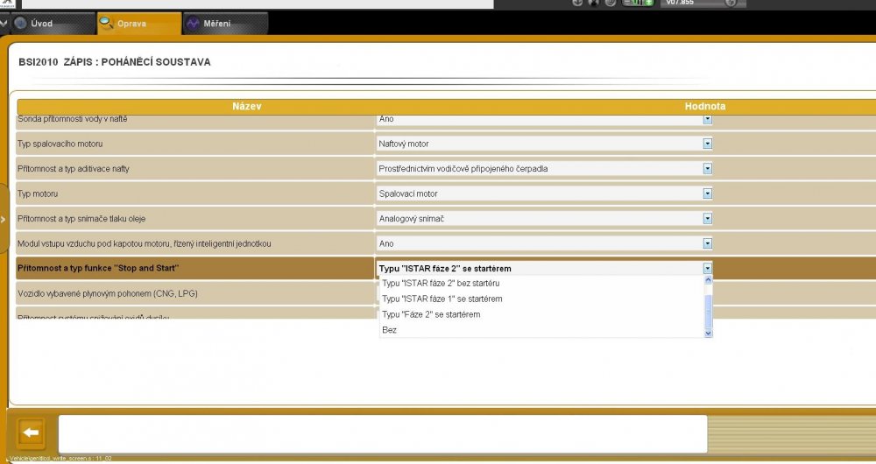Expand the left side panel arrow
The image size is (876, 464).
point(4,220)
